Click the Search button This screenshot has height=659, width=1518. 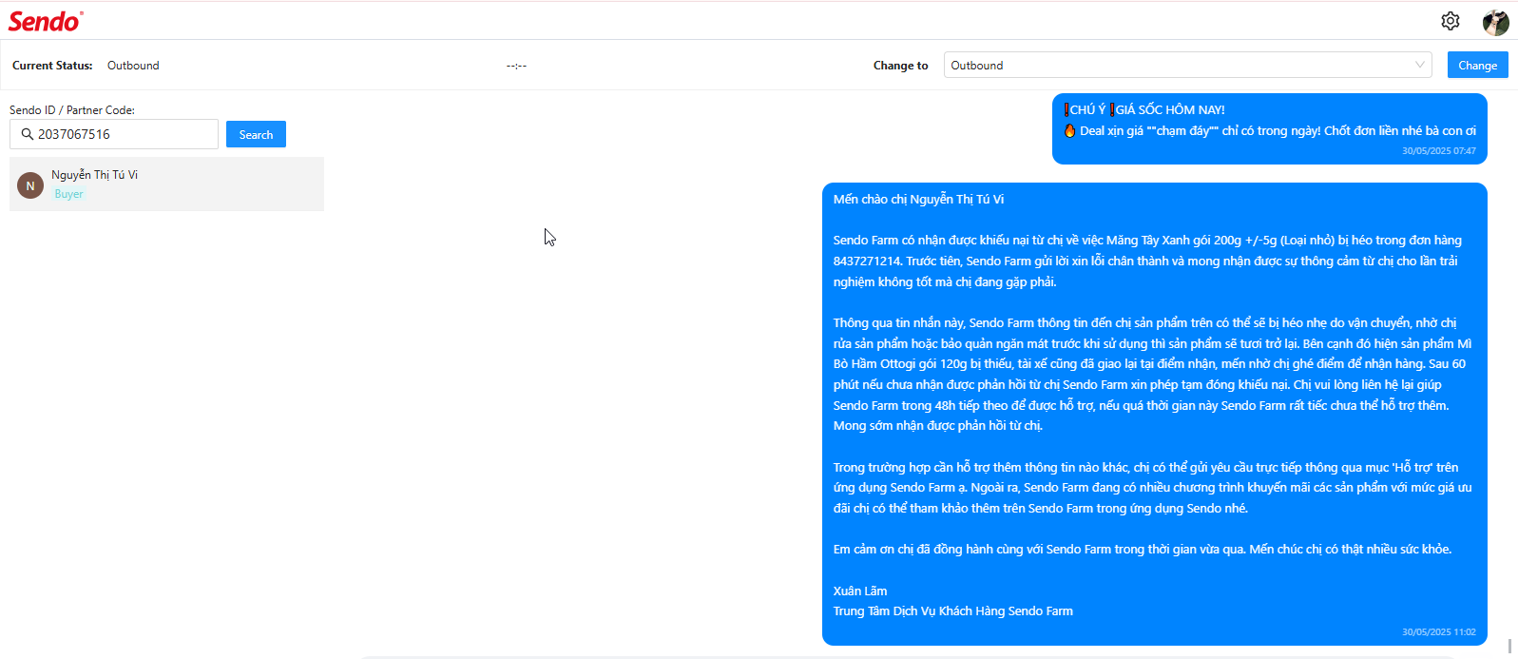click(256, 134)
